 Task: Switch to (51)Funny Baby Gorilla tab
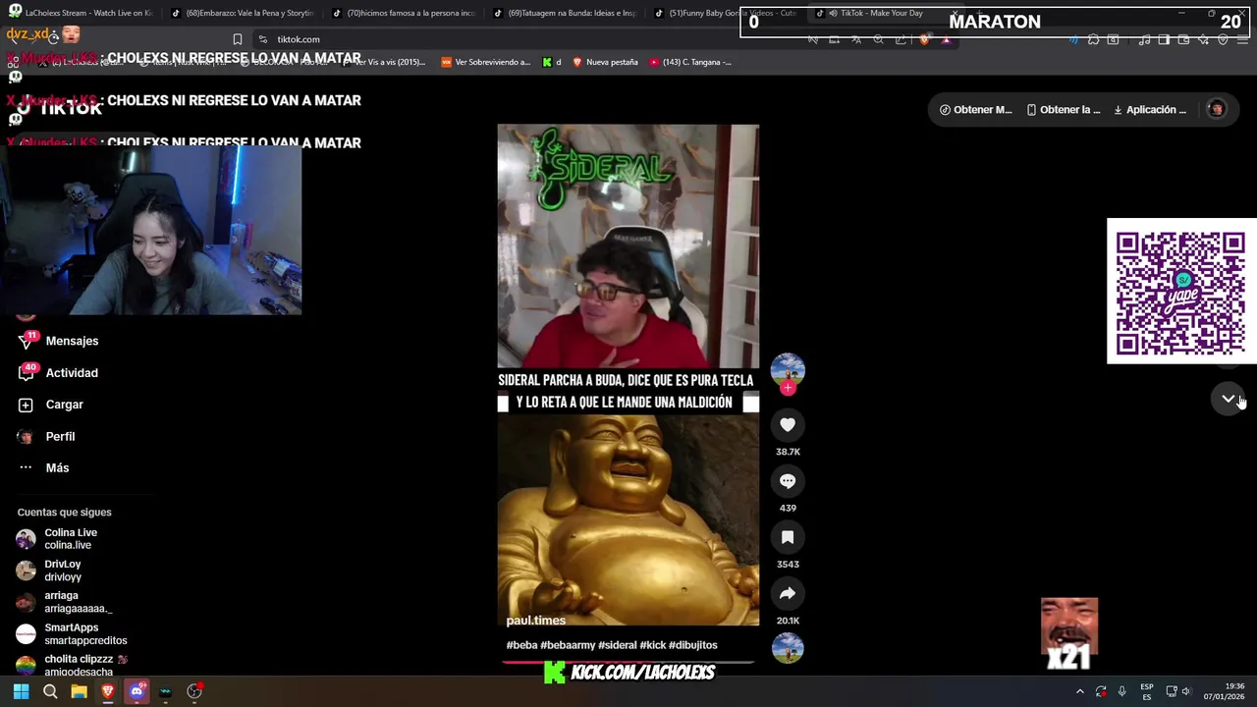[725, 13]
